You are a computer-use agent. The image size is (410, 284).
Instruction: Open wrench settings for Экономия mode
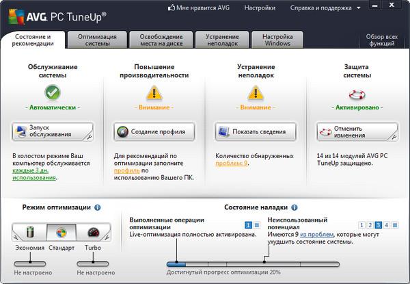point(16,237)
